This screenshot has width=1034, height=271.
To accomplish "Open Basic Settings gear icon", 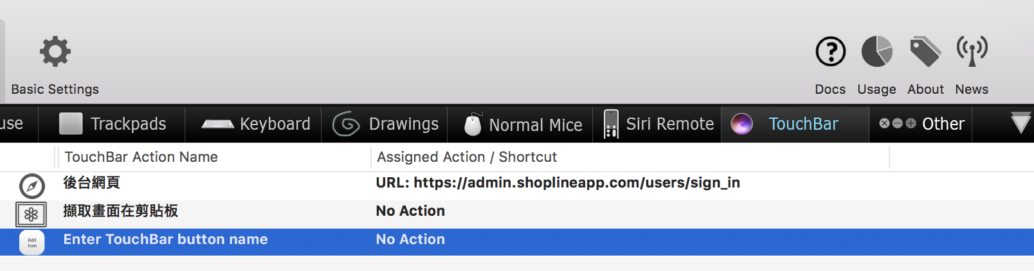I will click(55, 51).
